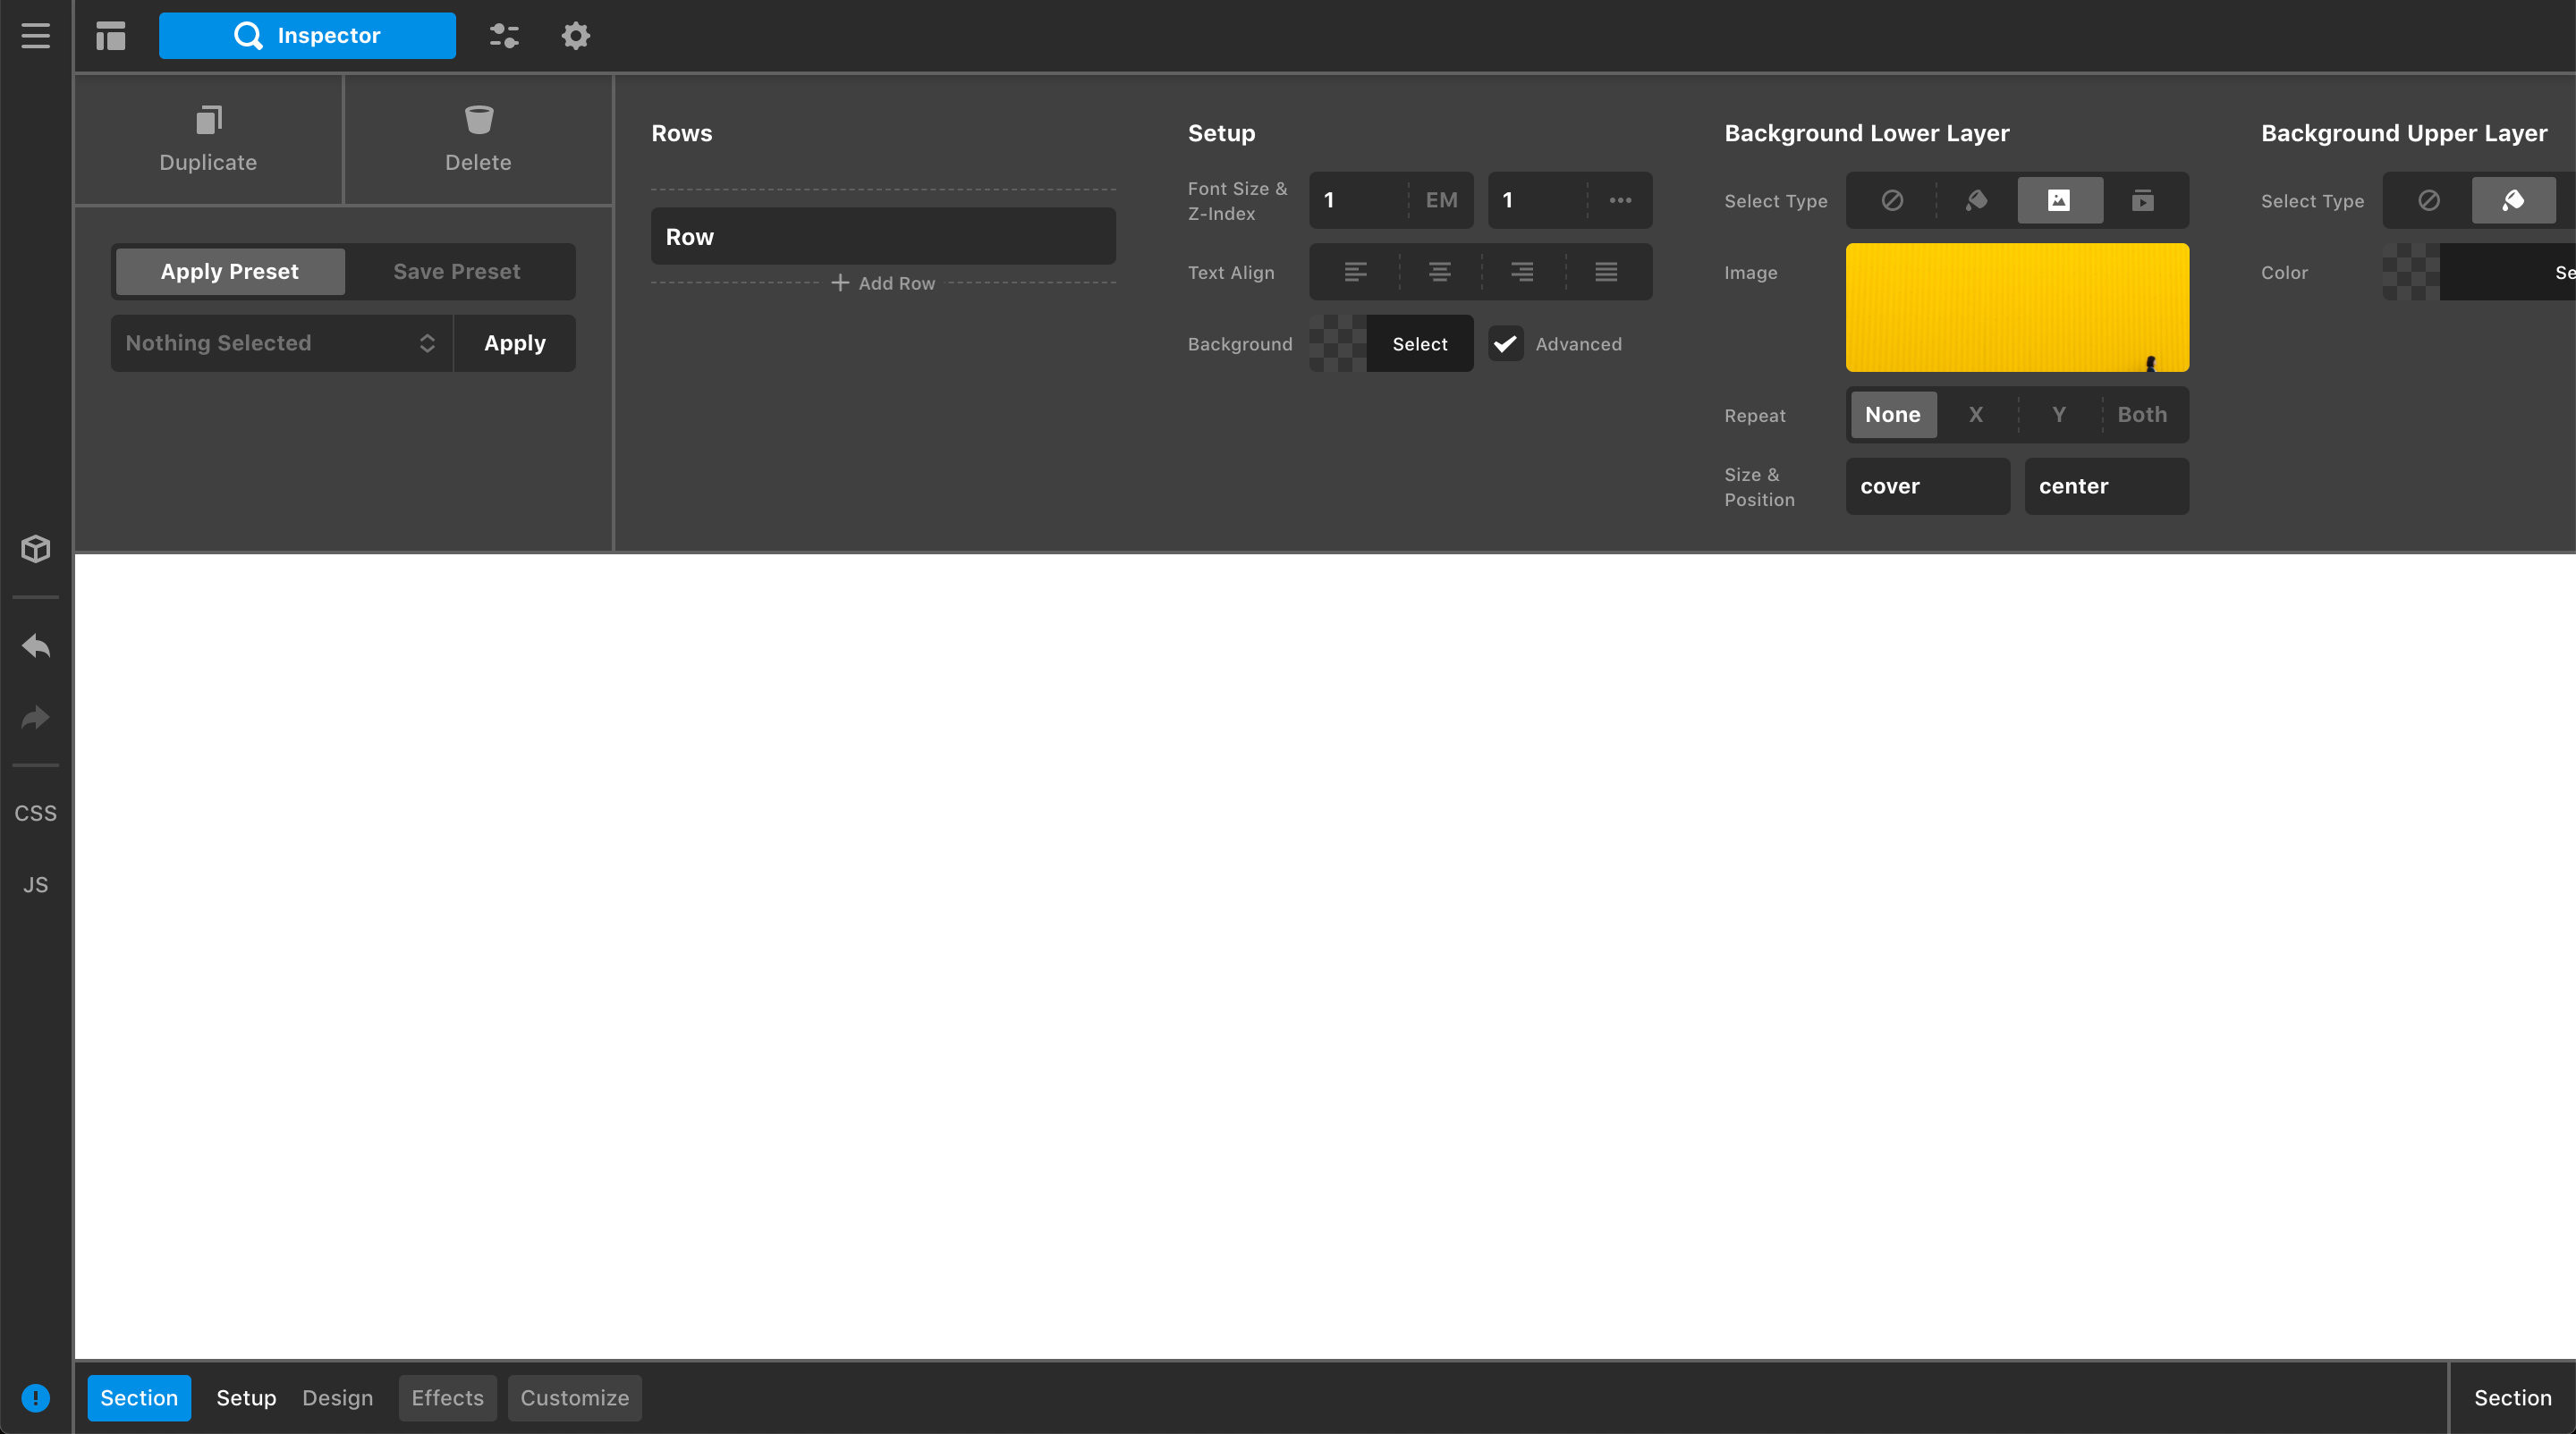Select video type for lower layer
The width and height of the screenshot is (2576, 1434).
[x=2142, y=201]
